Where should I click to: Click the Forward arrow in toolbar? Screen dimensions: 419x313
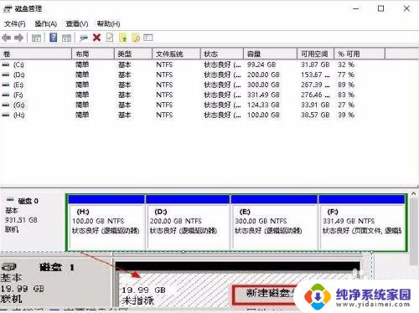click(18, 38)
